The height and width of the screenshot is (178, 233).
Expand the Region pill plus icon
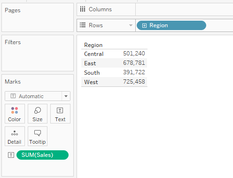pyautogui.click(x=144, y=25)
